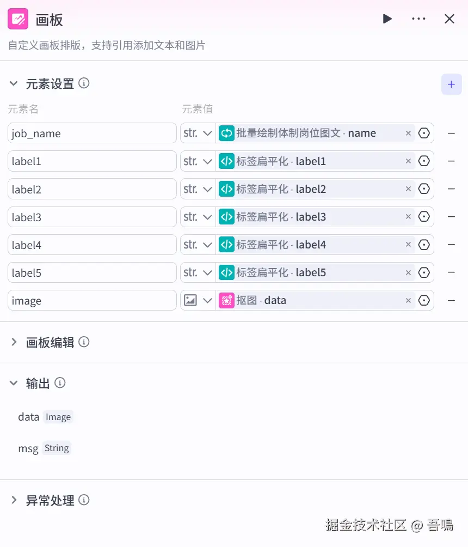The image size is (468, 547).
Task: Remove the label1 row with minus icon
Action: (x=451, y=161)
